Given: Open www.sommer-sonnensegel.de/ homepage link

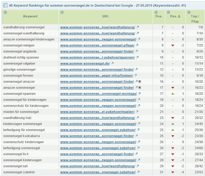Looking at the screenshot, I should pyautogui.click(x=85, y=63).
